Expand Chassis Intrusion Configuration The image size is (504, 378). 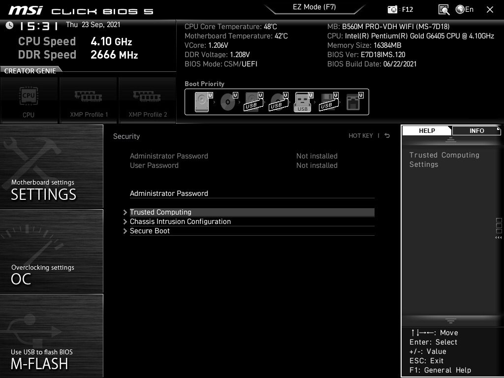coord(180,221)
